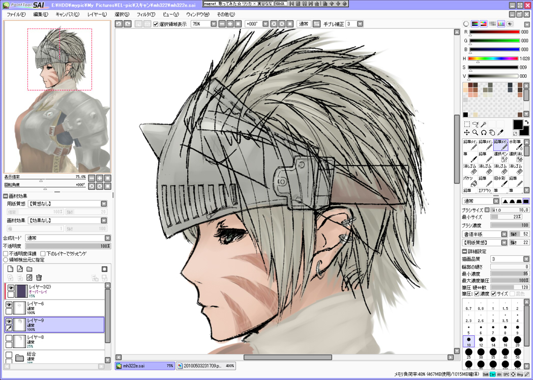Select the move layer tool
533x380 pixels.
(467, 133)
